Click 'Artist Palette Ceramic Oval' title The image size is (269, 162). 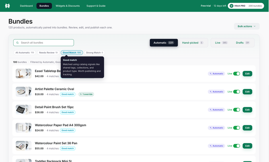pyautogui.click(x=54, y=89)
